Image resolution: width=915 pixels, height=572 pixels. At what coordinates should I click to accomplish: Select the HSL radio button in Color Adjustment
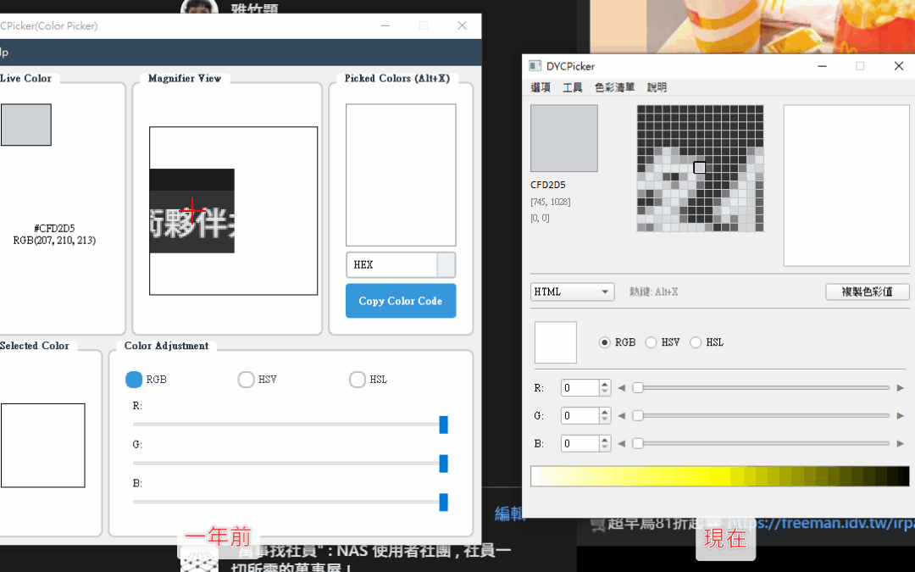pyautogui.click(x=358, y=380)
